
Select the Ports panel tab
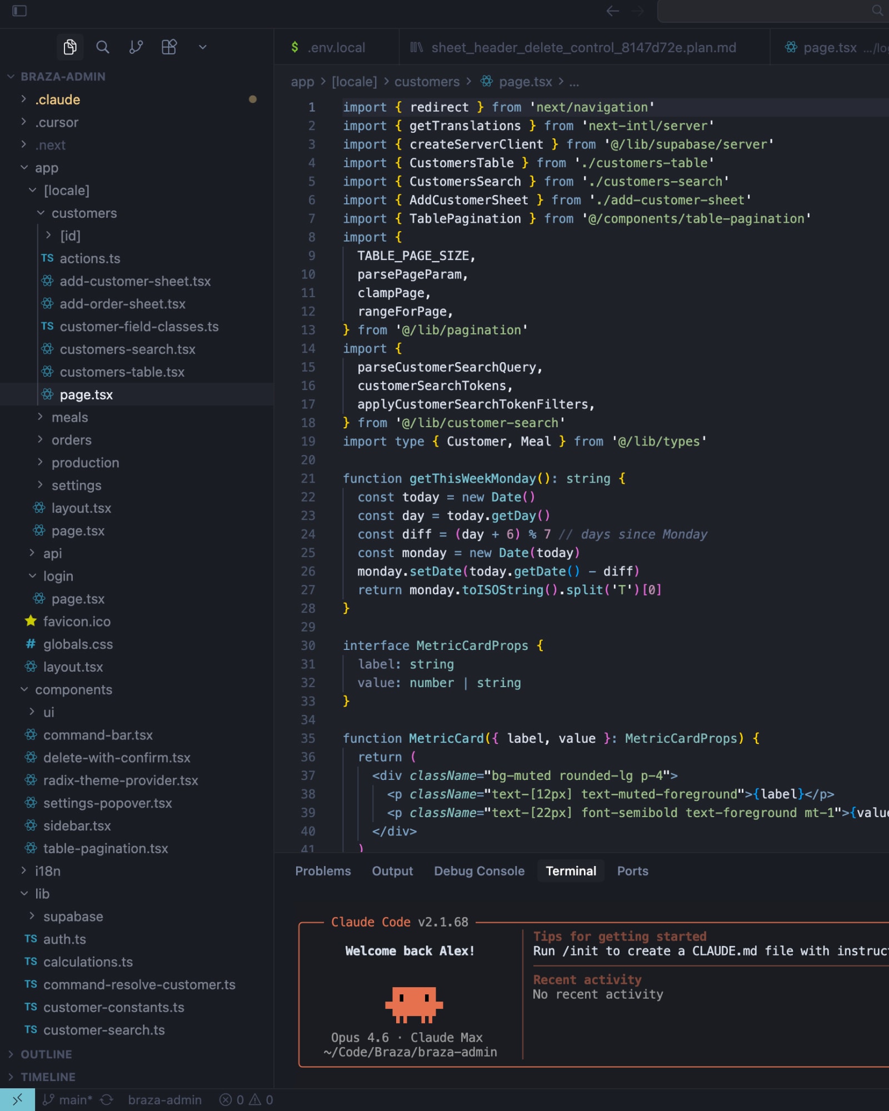[632, 871]
